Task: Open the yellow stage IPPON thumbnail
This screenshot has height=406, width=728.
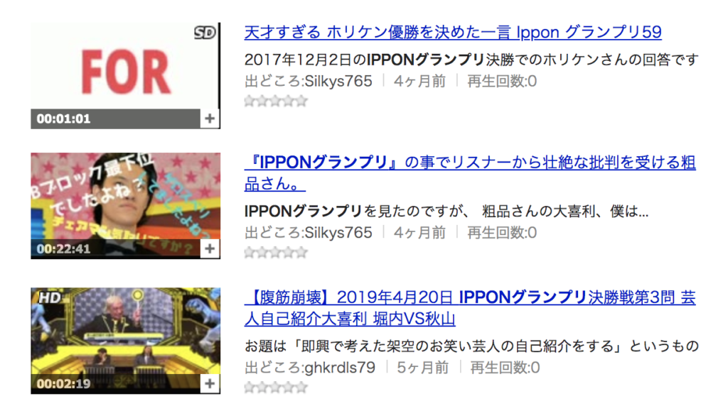Action: [125, 331]
